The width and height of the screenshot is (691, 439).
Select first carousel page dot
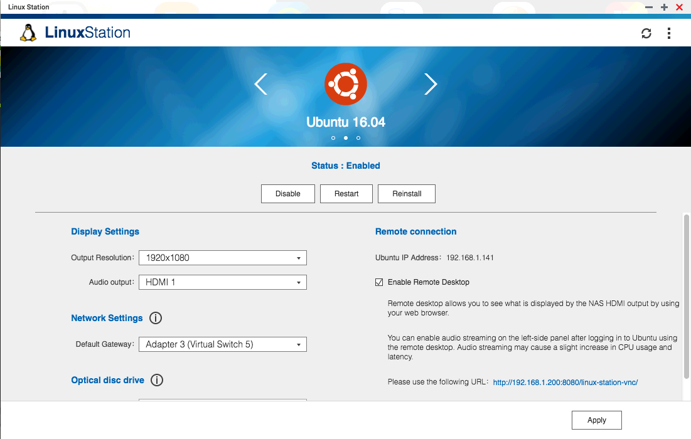pos(333,138)
